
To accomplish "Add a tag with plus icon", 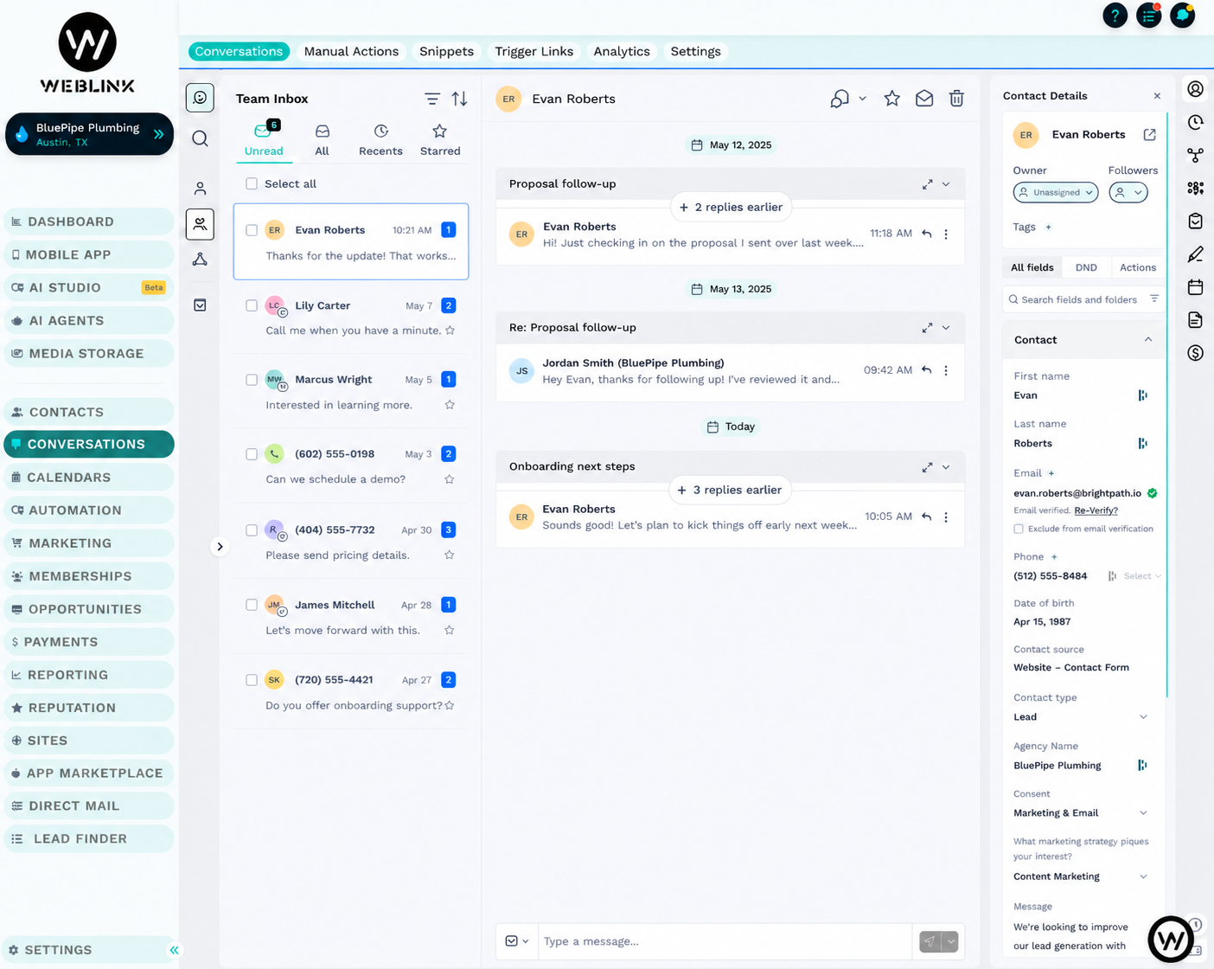I will tap(1049, 228).
